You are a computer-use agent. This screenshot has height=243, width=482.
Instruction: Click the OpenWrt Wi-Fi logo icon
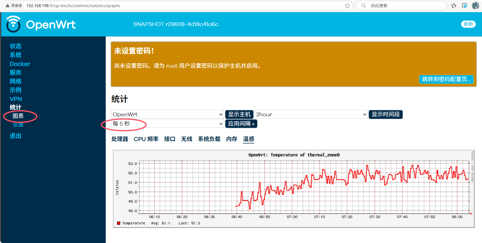tap(13, 24)
